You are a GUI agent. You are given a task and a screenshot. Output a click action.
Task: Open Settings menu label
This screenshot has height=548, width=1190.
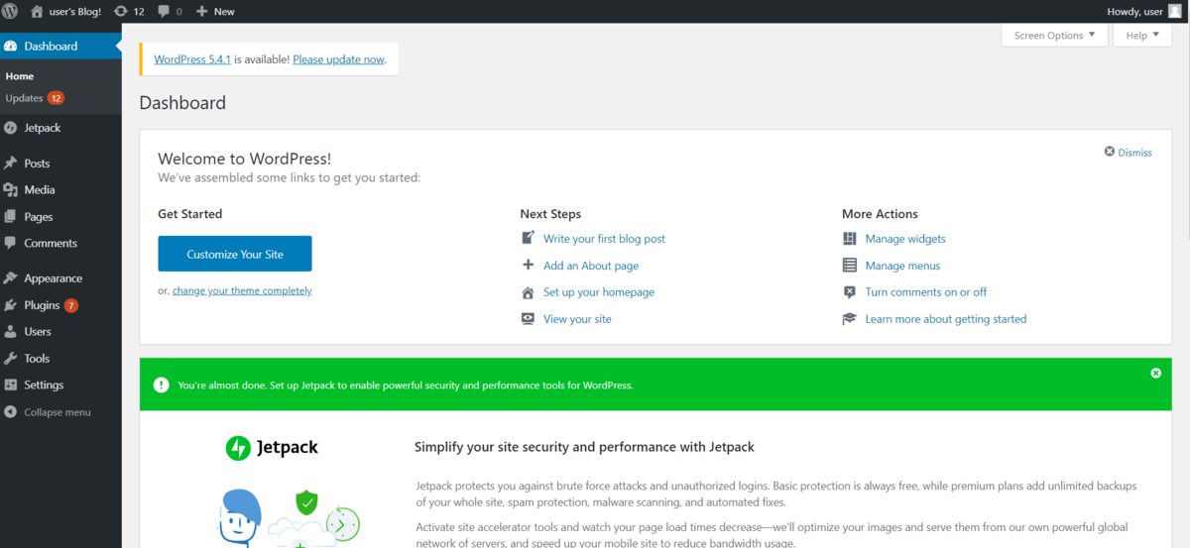(44, 384)
